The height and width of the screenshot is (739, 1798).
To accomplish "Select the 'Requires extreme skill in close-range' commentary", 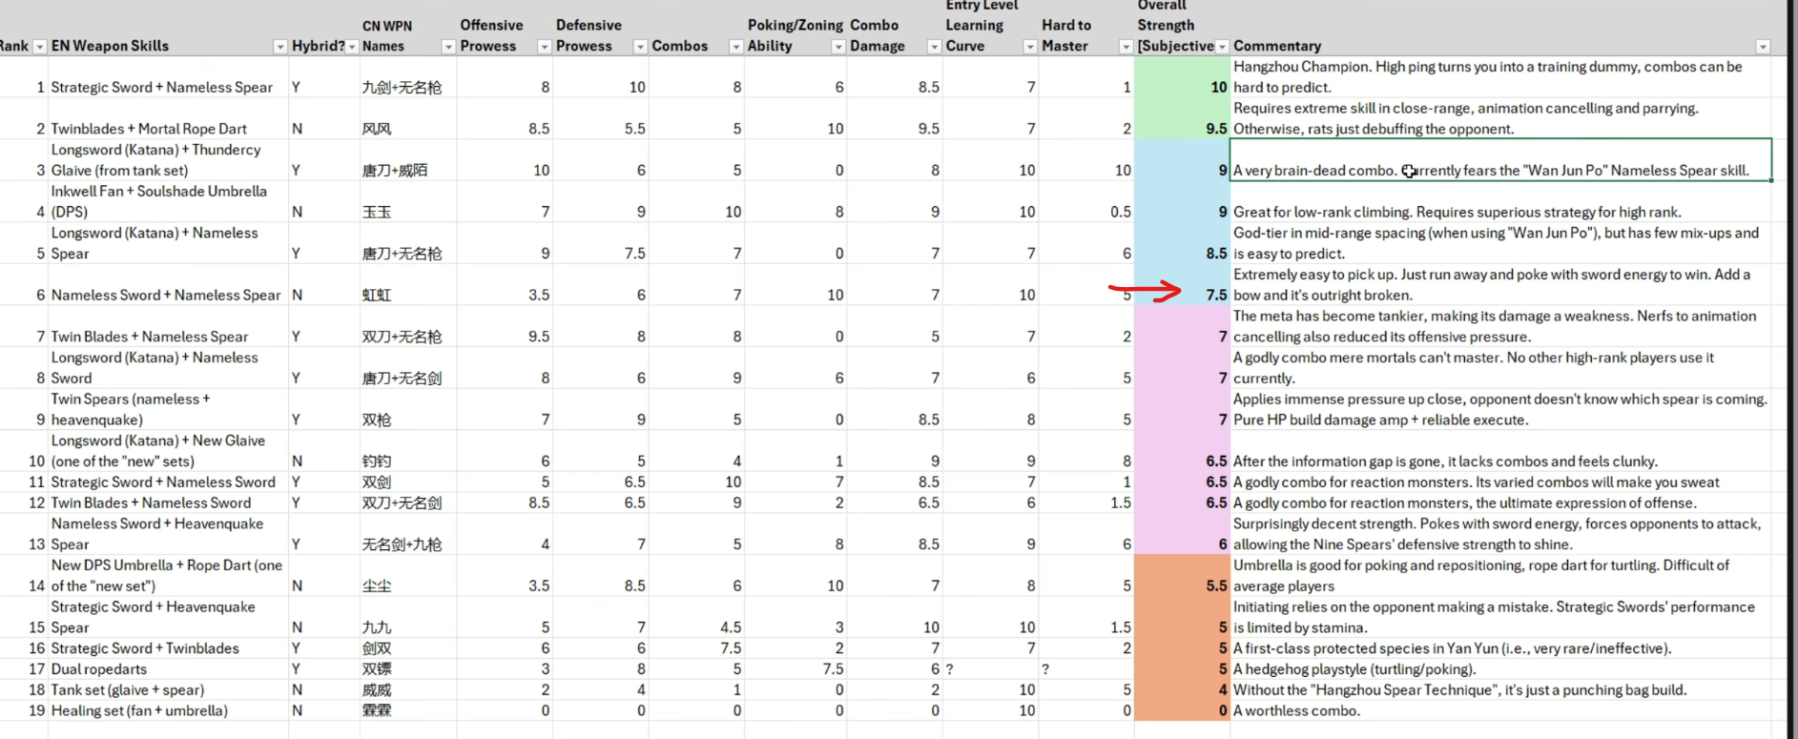I will [1501, 118].
